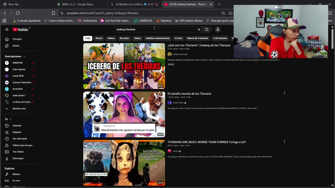Open title THERIANS ARE MUCH WORSE THAN FURRIES
The image size is (335, 188).
207,142
